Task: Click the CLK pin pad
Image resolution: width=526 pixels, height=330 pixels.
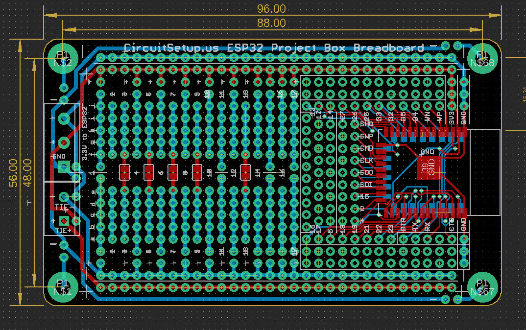Action: [x=355, y=160]
